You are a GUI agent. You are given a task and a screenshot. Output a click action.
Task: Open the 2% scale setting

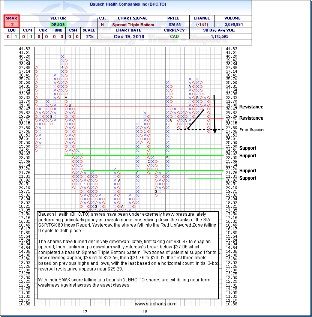click(89, 36)
